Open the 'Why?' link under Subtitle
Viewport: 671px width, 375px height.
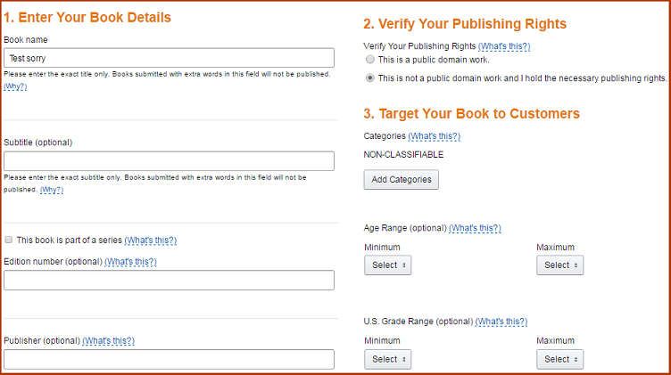coord(52,190)
